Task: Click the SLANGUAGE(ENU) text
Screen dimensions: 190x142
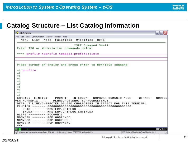Action: coord(95,101)
